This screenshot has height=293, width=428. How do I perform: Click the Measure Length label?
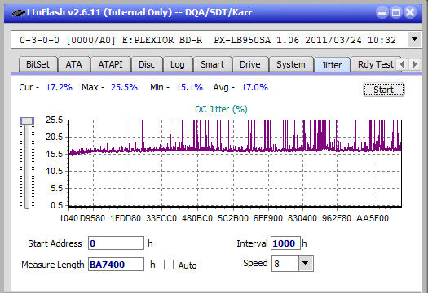[53, 265]
